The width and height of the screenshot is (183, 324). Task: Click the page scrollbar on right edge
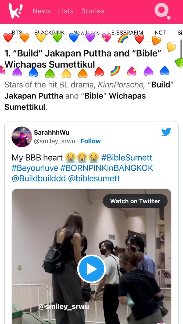coord(181,51)
